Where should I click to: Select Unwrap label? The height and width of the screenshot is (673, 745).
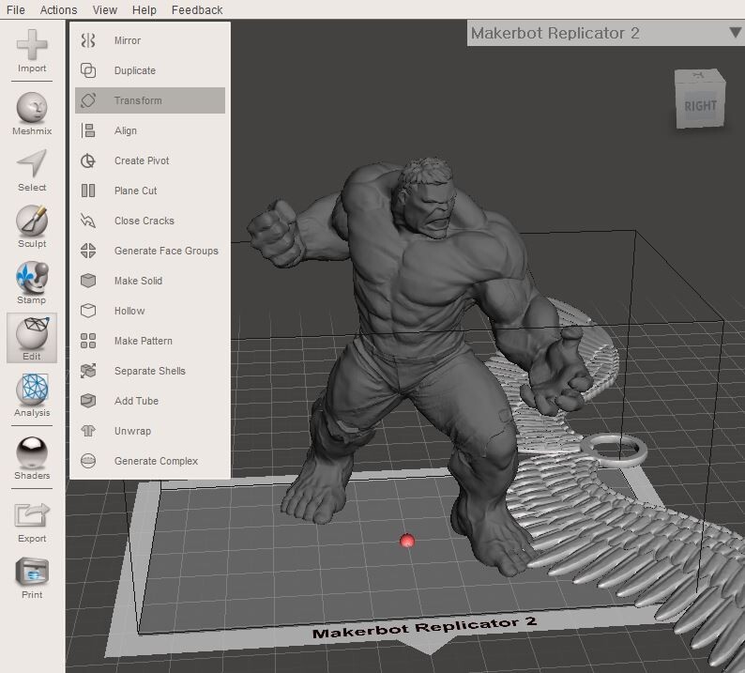[132, 431]
